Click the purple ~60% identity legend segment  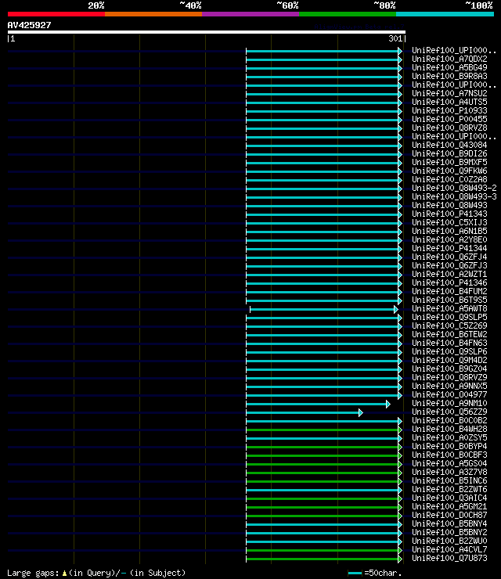[x=250, y=14]
